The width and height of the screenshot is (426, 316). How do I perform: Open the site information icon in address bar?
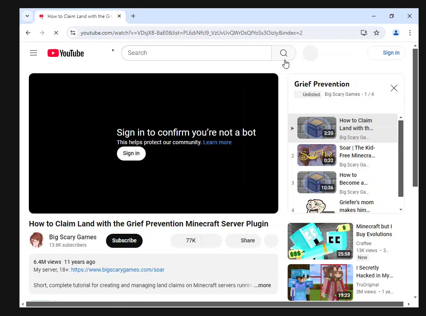[x=73, y=33]
